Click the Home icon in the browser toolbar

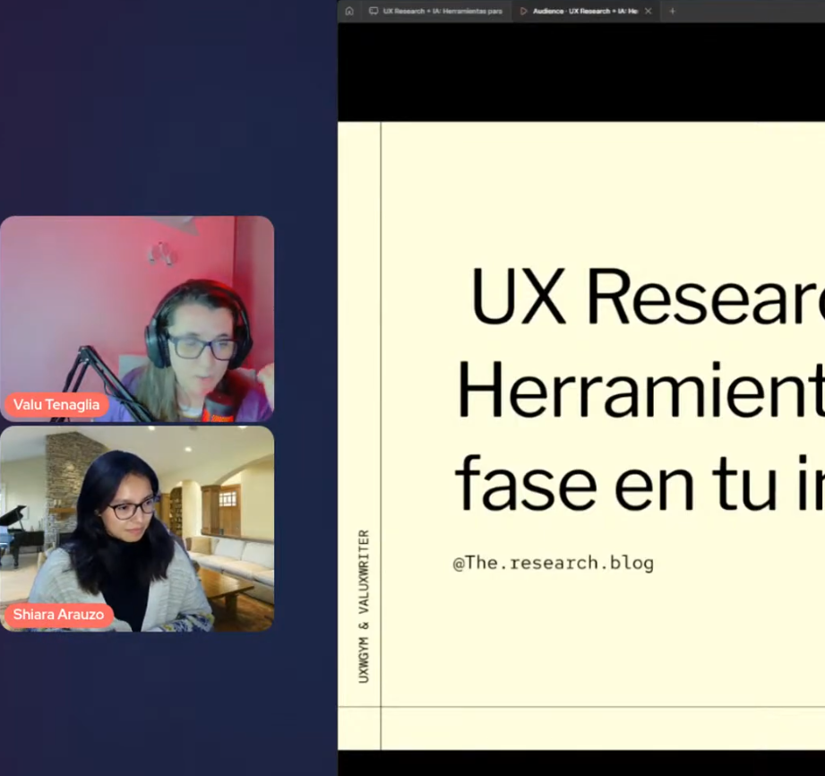click(350, 12)
